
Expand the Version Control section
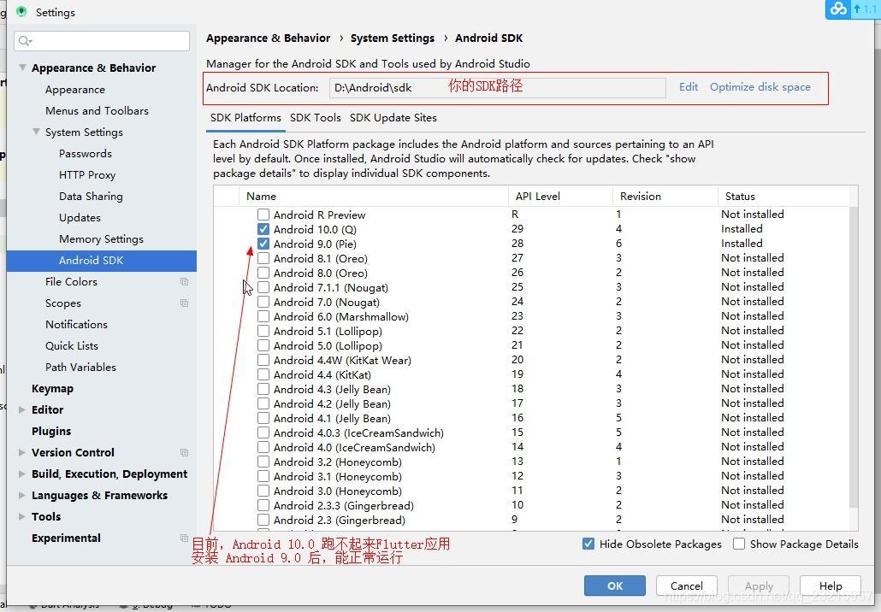[22, 452]
